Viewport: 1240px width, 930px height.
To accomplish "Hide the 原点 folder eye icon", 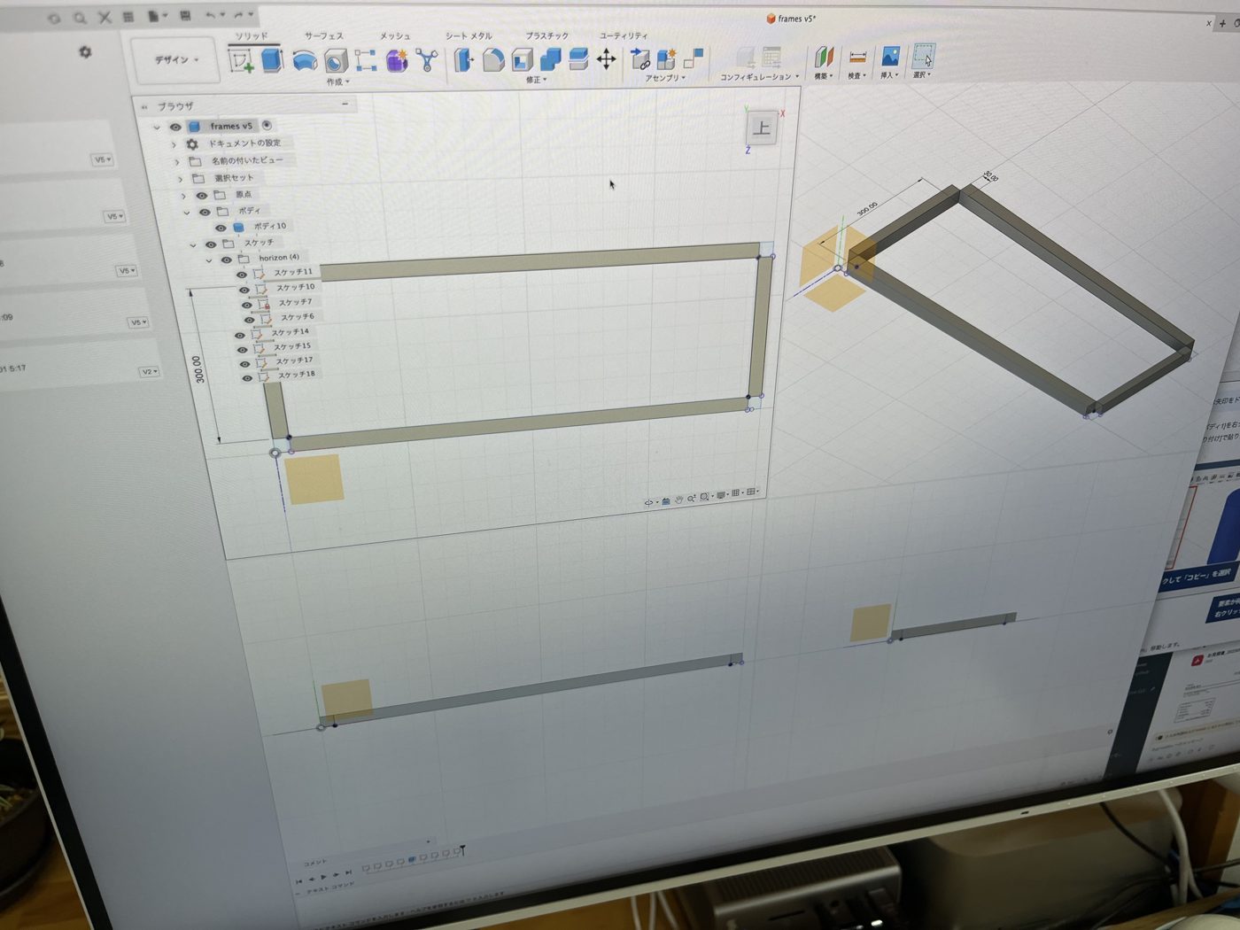I will click(201, 196).
